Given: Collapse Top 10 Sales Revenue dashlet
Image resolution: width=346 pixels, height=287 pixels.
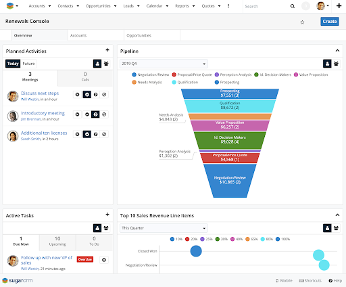Looking at the screenshot, I should click(x=337, y=215).
